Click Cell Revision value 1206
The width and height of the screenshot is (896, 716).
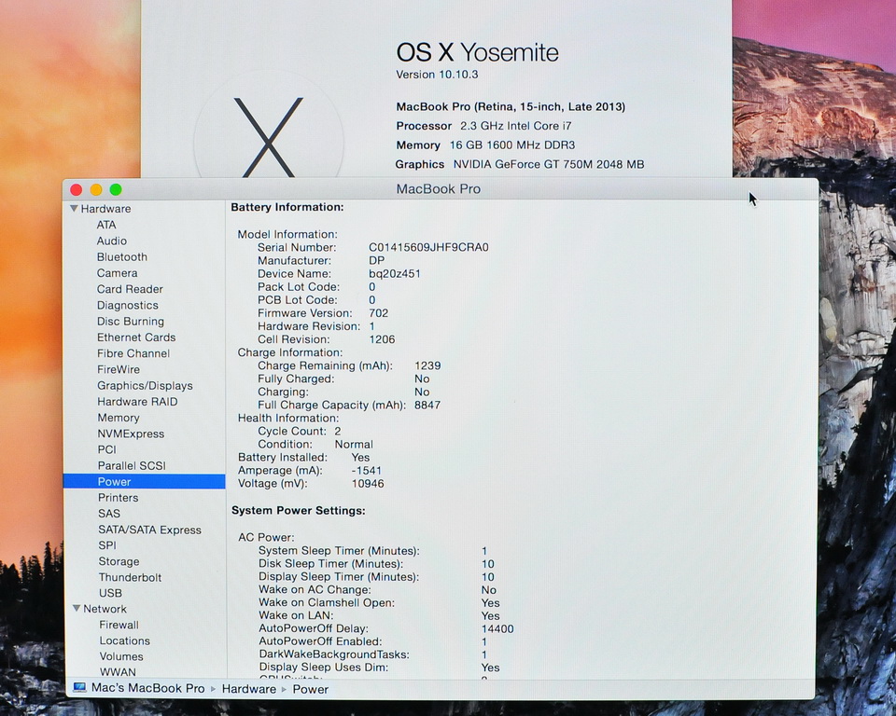[x=382, y=339]
